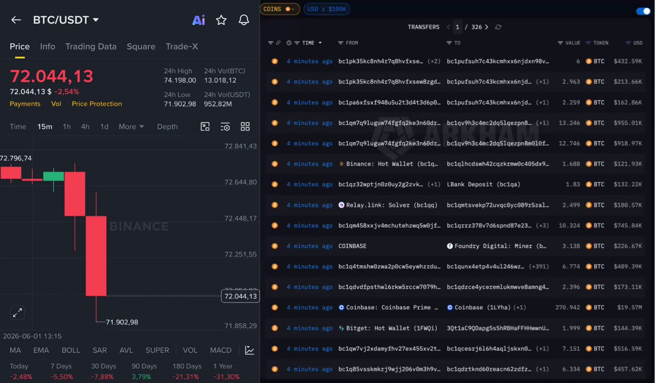Select the 1d timeframe

coord(104,127)
